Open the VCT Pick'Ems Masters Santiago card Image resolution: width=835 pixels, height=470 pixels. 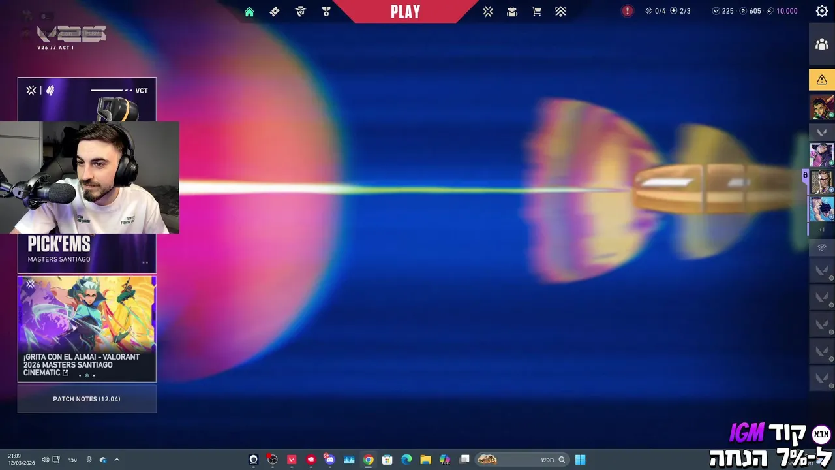[x=87, y=175]
